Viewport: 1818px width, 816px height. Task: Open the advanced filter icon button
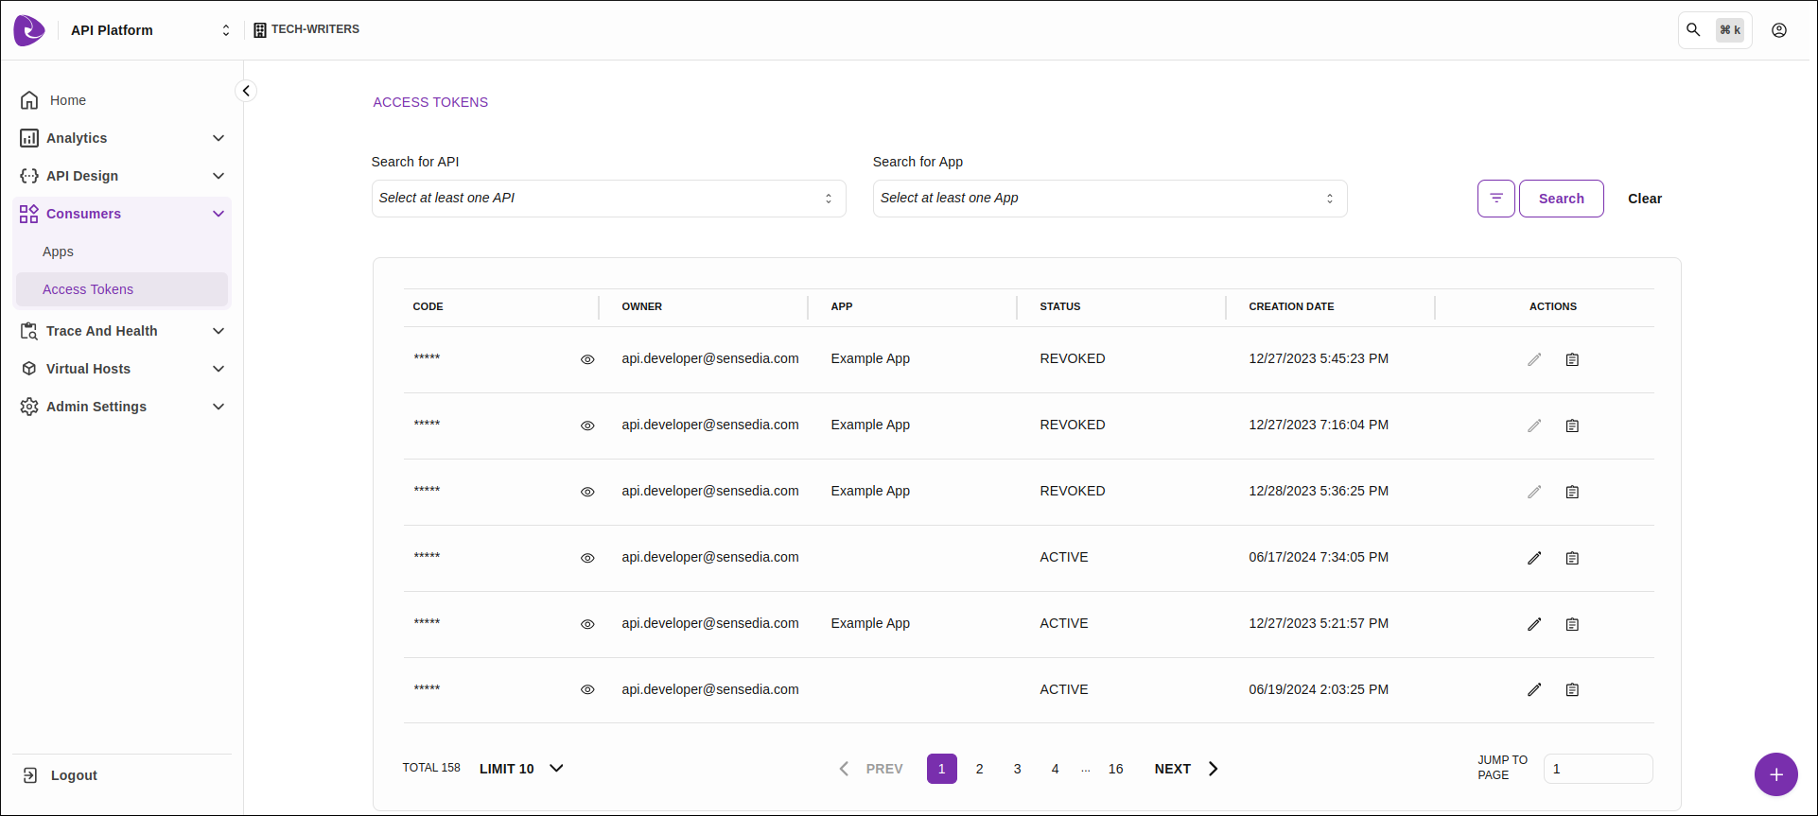[1496, 199]
